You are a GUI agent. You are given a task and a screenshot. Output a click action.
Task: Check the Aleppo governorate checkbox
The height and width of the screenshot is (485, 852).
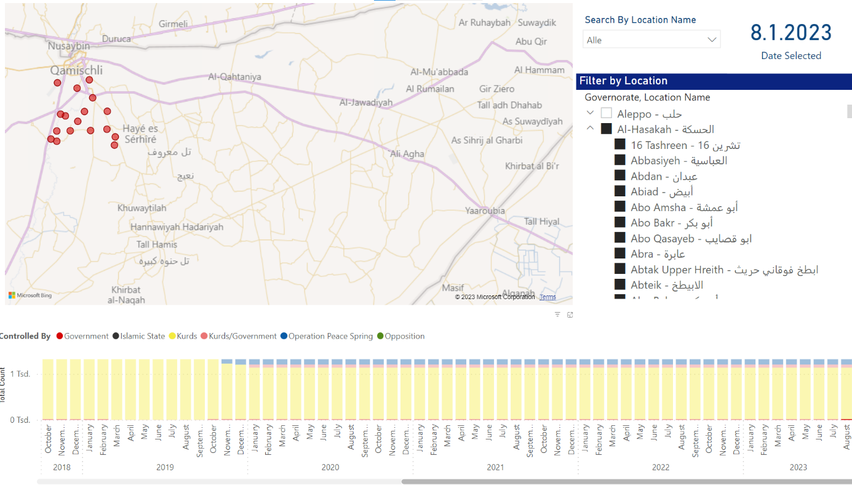607,113
